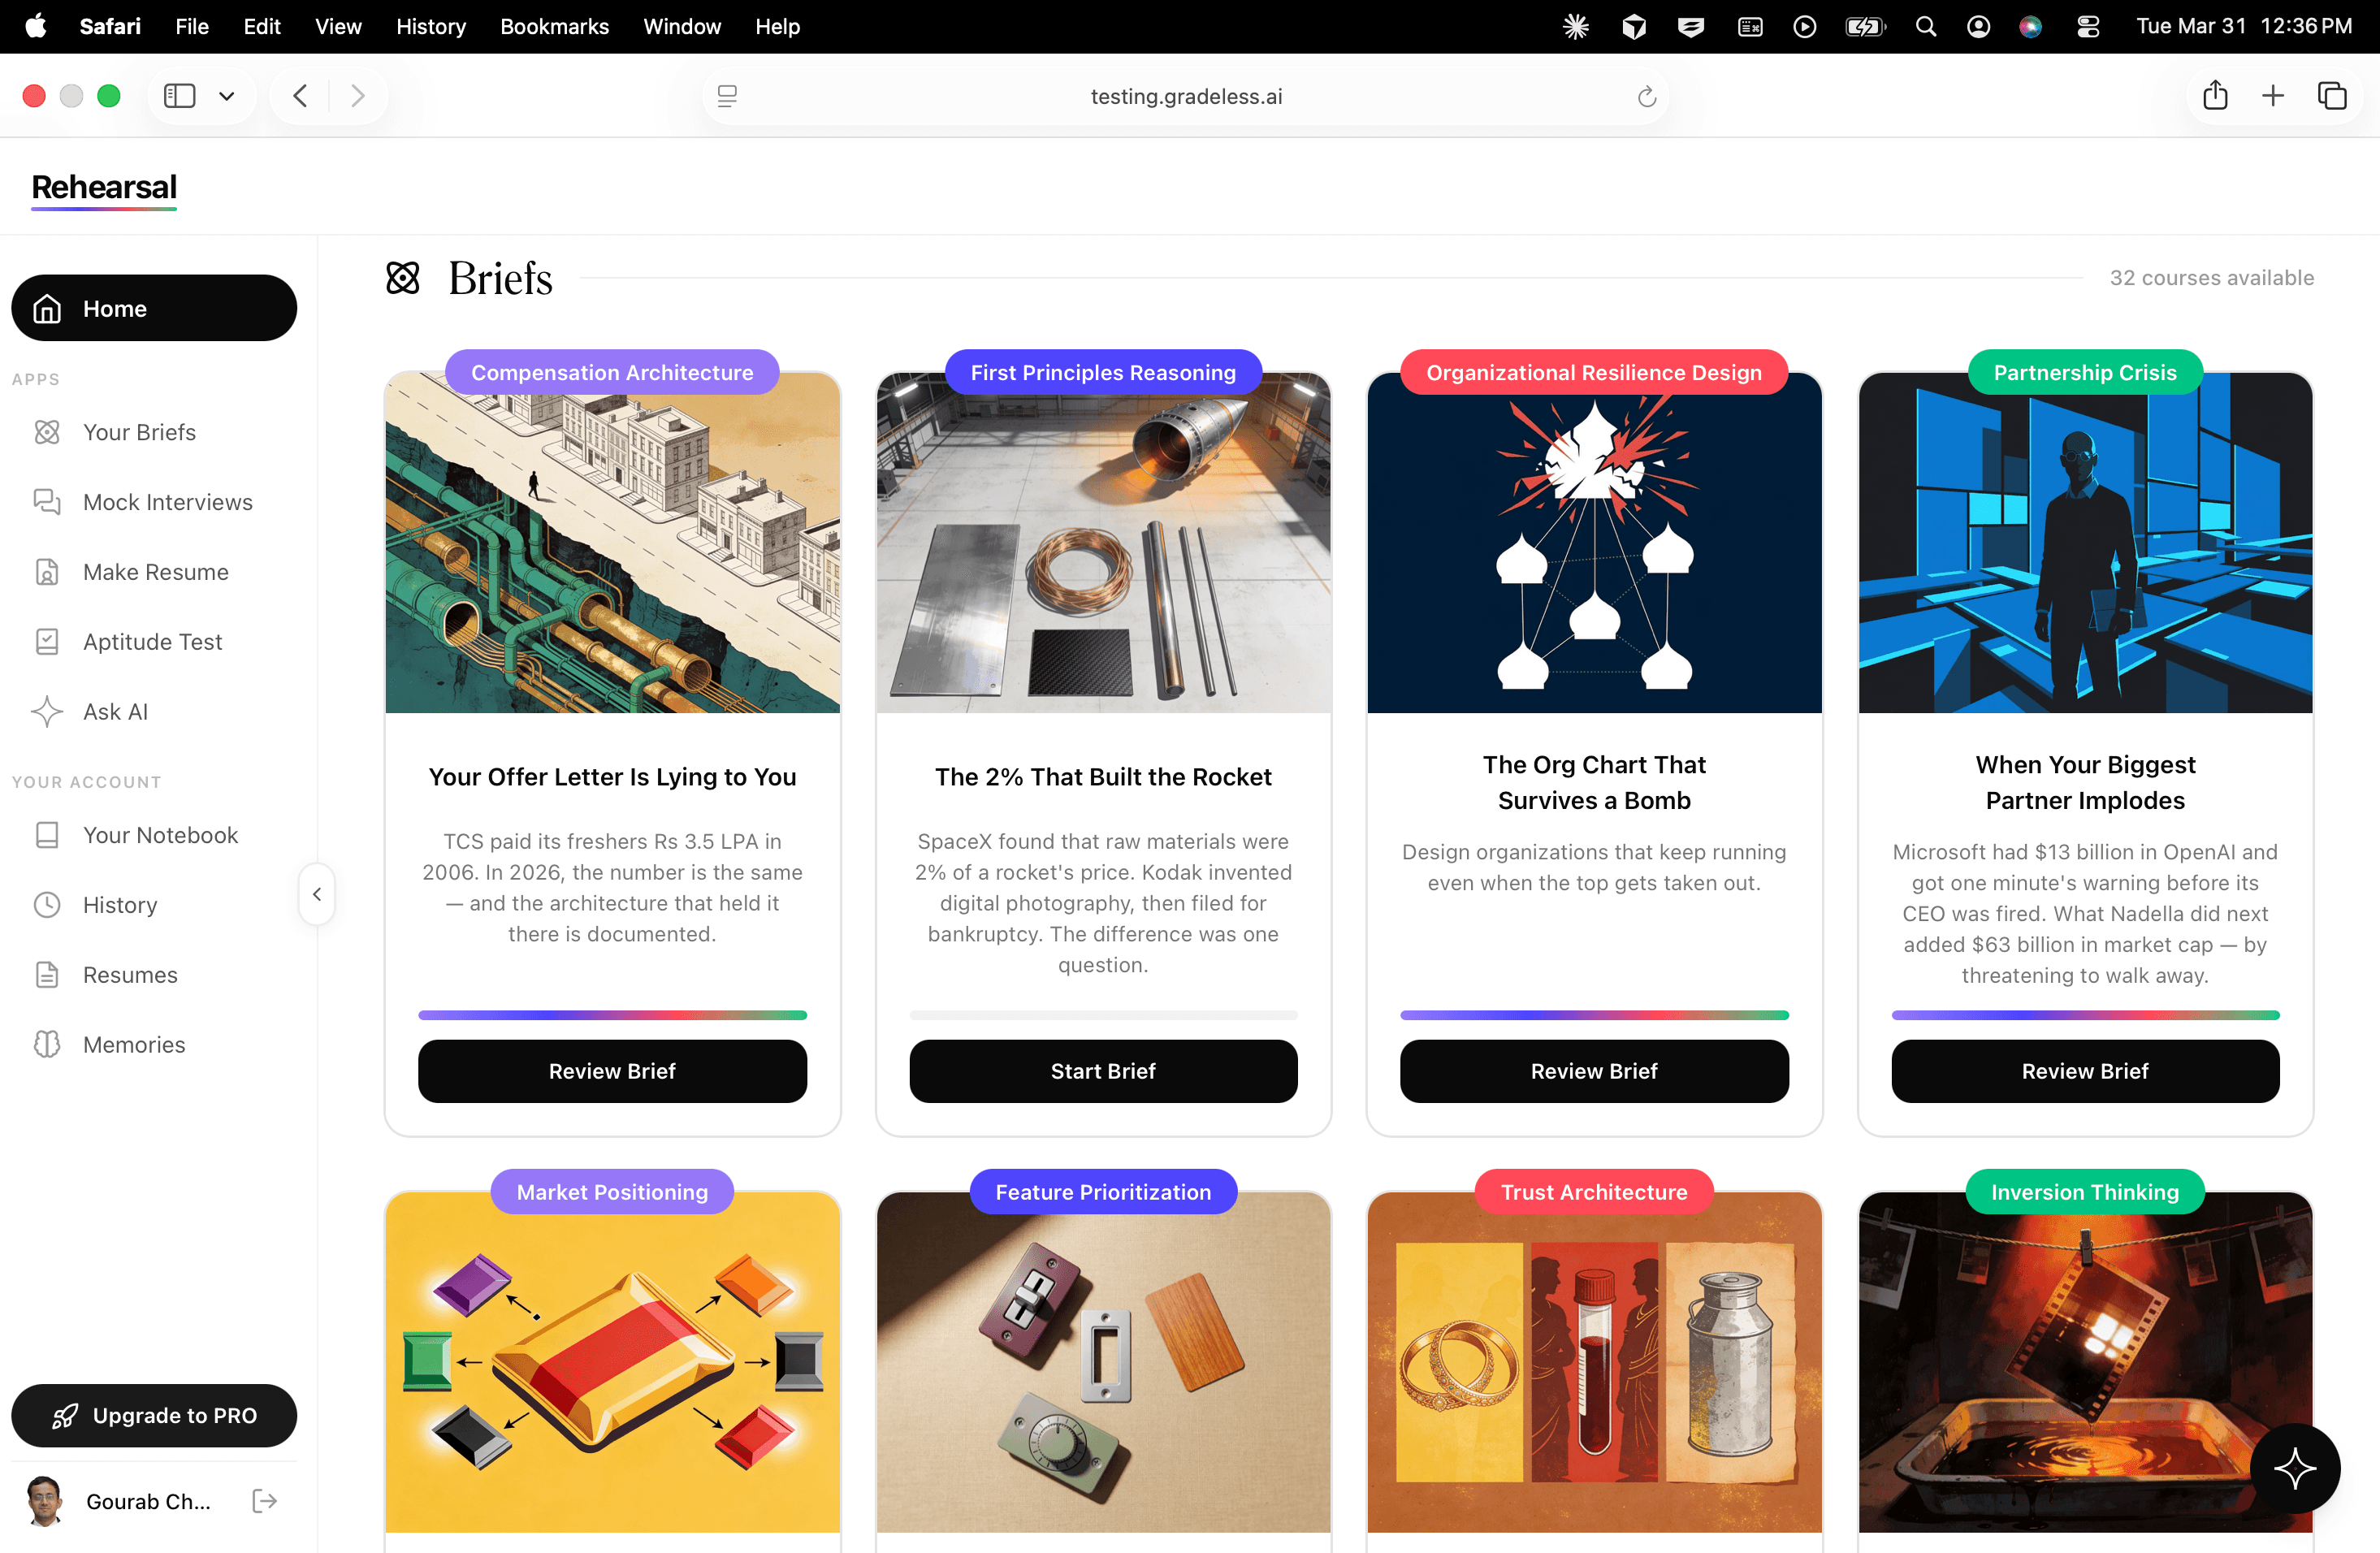Open the View menu
The height and width of the screenshot is (1553, 2380).
(x=338, y=27)
